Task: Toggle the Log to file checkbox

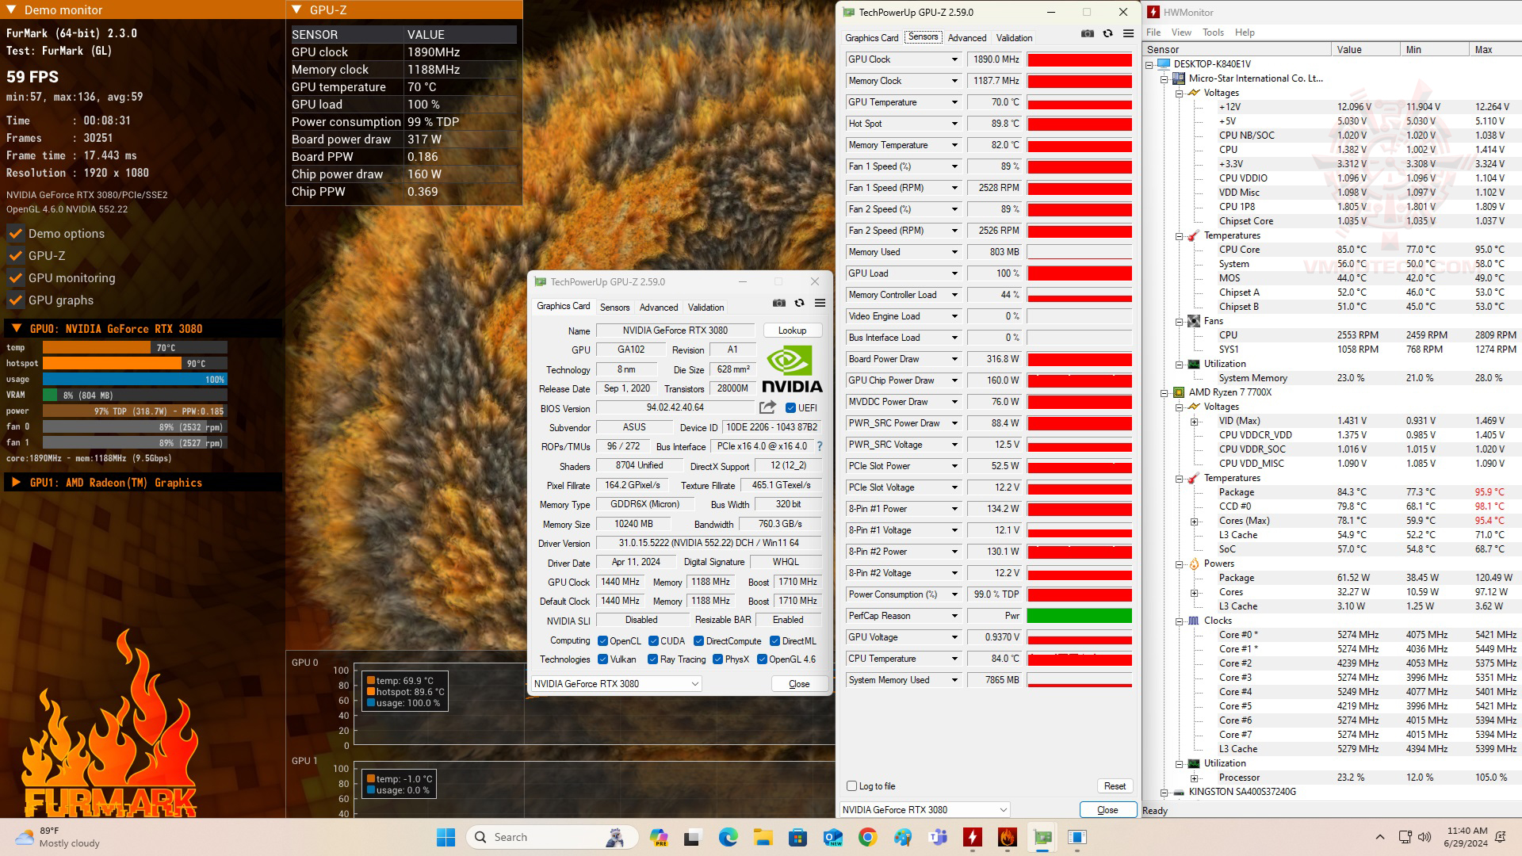Action: click(x=852, y=786)
